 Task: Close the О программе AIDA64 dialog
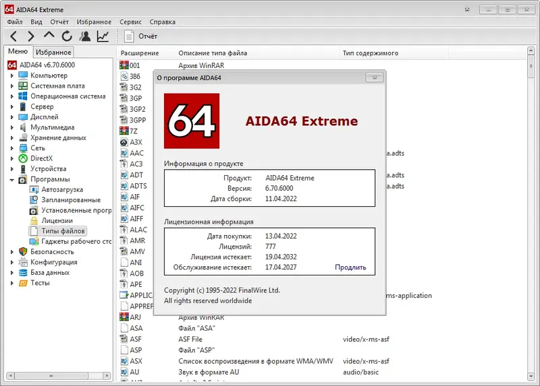pos(374,77)
